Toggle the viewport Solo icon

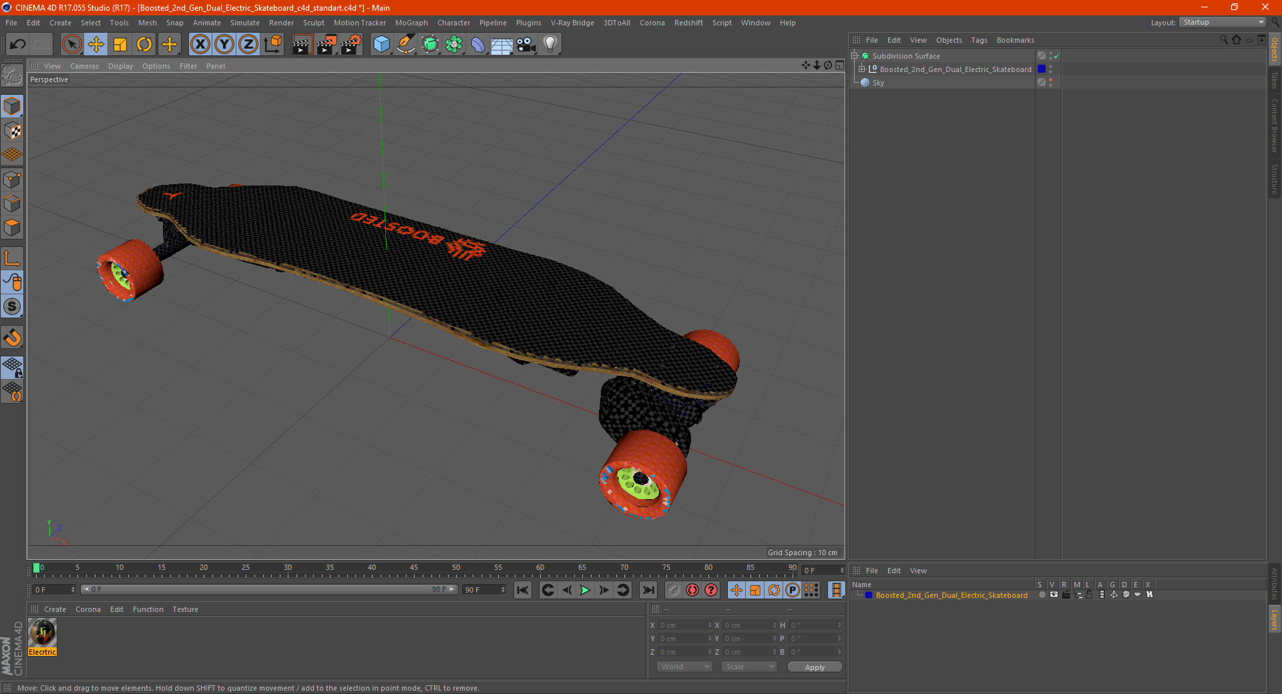point(12,306)
